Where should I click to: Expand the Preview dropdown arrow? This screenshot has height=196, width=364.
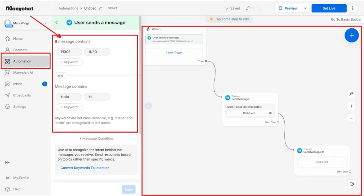[x=305, y=9]
